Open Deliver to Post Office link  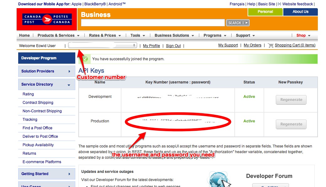coord(40,136)
